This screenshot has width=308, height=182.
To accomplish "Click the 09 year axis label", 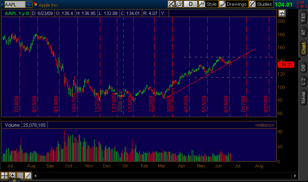I will 125,166.
